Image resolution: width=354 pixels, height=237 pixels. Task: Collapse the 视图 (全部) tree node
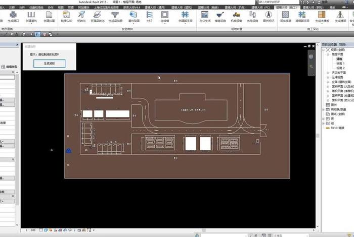pos(323,50)
